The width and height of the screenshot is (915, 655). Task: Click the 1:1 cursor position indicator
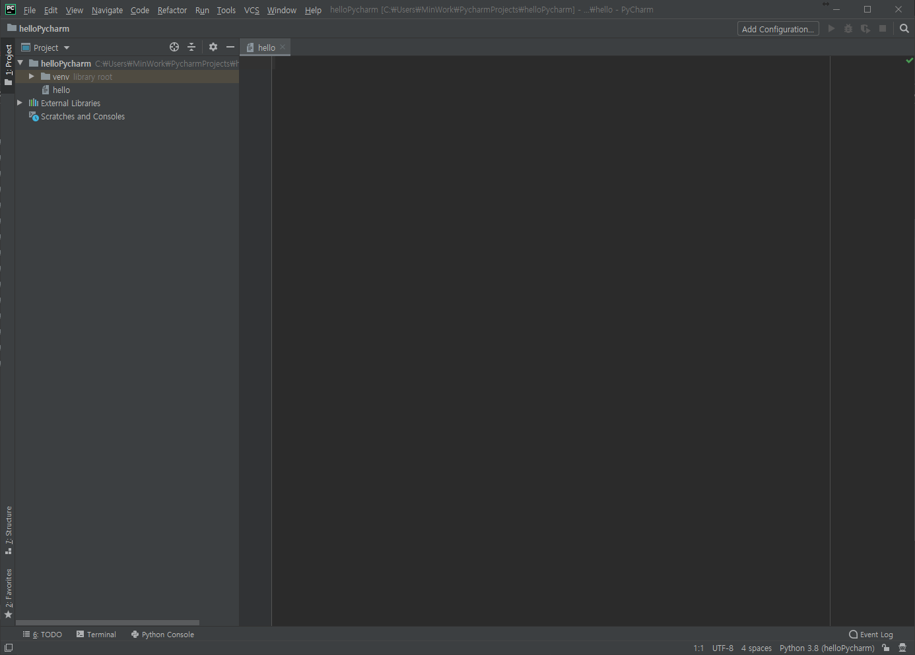698,648
